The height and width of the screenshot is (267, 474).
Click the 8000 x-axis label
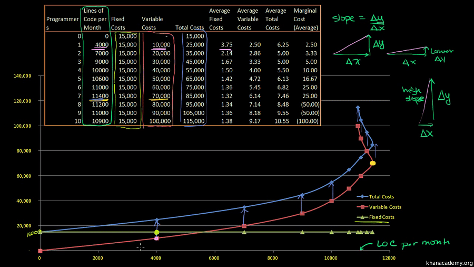272,258
